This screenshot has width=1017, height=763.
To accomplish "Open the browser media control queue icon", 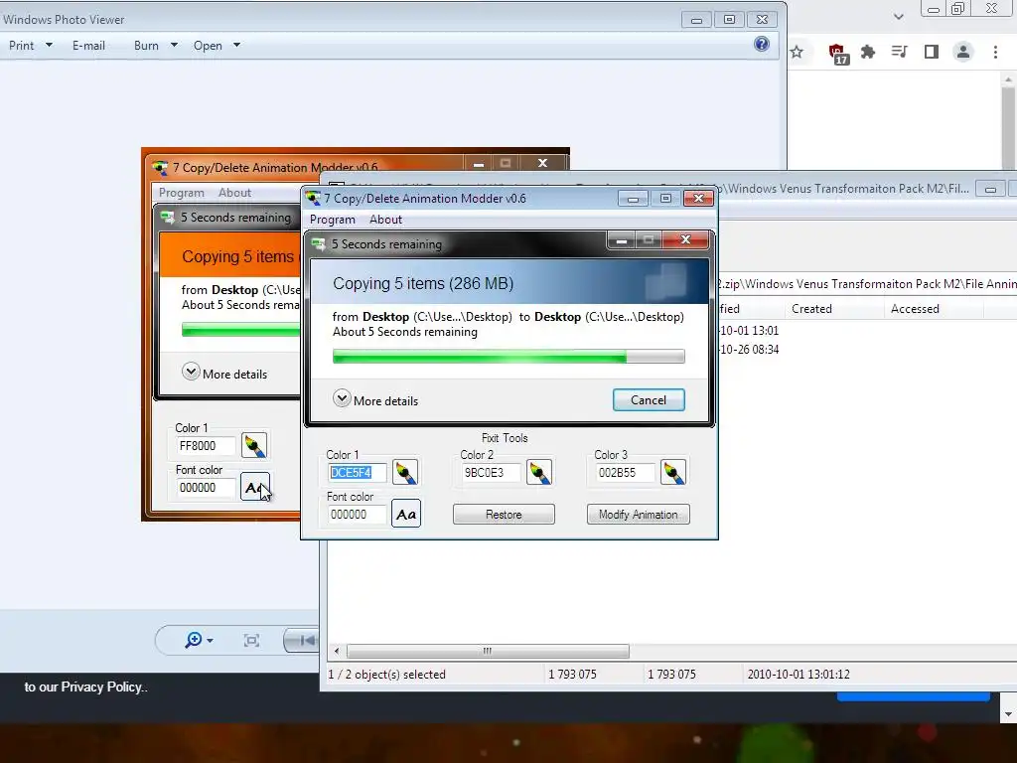I will click(x=899, y=52).
